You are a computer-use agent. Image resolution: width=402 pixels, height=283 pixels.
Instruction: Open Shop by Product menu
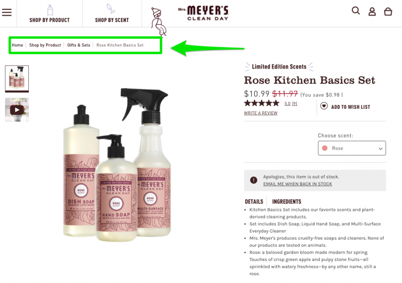pos(50,14)
